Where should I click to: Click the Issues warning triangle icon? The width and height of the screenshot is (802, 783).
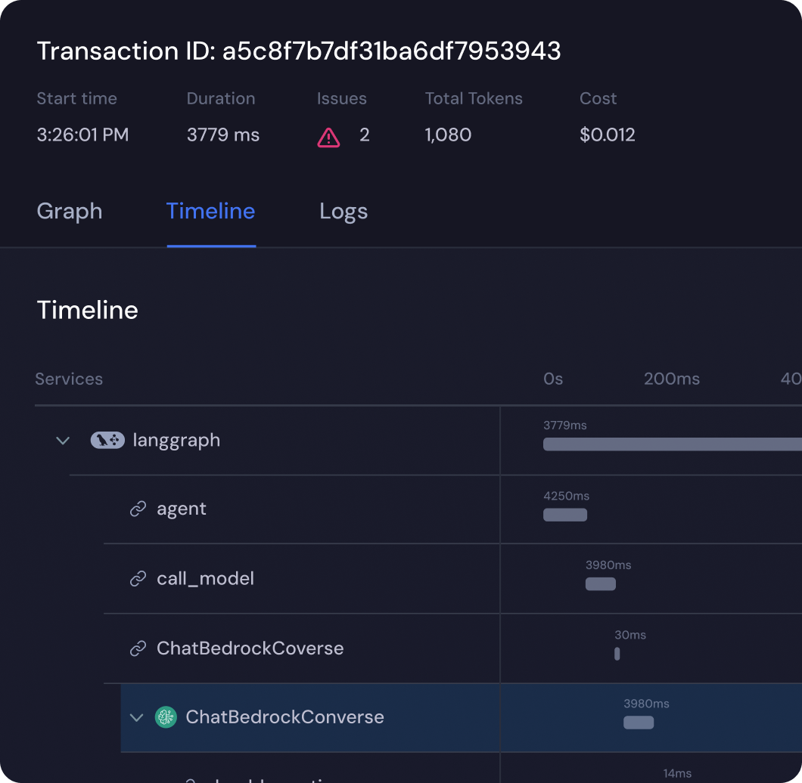click(328, 137)
